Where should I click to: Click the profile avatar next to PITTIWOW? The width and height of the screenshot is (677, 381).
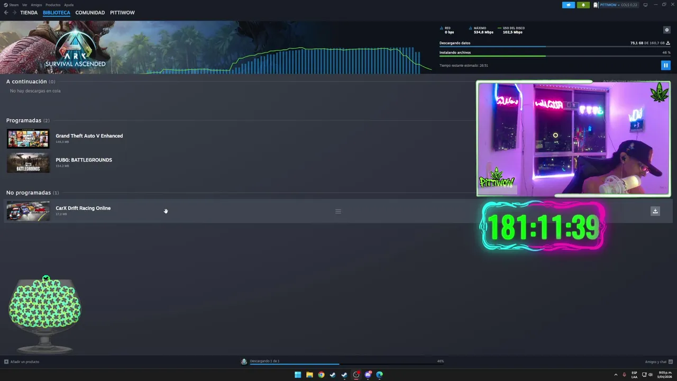pyautogui.click(x=596, y=5)
